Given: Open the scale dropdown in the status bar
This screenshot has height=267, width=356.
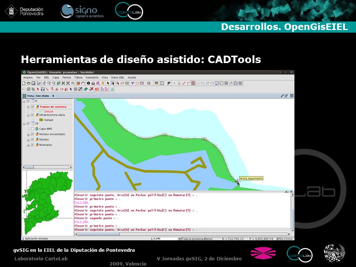Looking at the screenshot, I should [x=179, y=239].
